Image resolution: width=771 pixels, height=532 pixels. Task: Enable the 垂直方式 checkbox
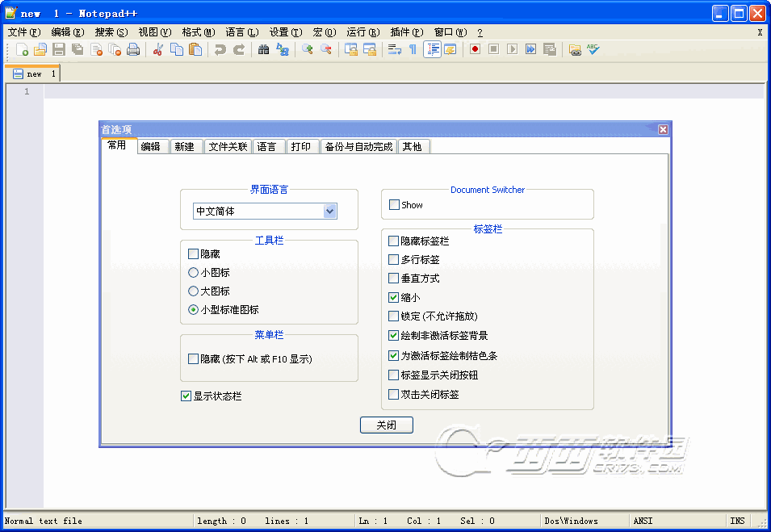tap(393, 279)
